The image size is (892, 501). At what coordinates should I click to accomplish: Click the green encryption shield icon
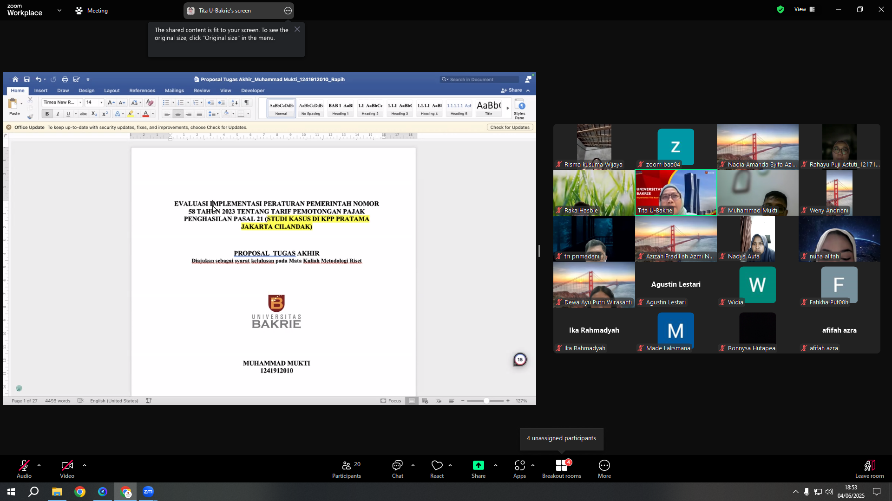click(x=780, y=9)
